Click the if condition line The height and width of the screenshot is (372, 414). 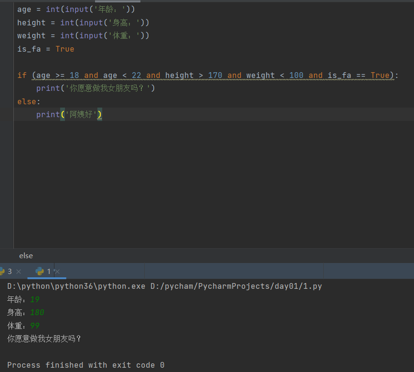[208, 76]
